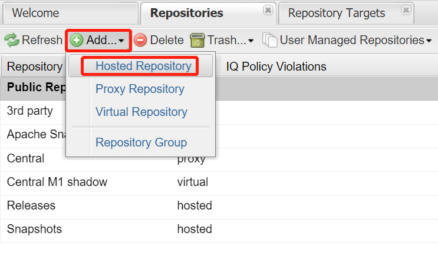438x256 pixels.
Task: Open User Managed Repositories dropdown arrow
Action: [x=429, y=41]
